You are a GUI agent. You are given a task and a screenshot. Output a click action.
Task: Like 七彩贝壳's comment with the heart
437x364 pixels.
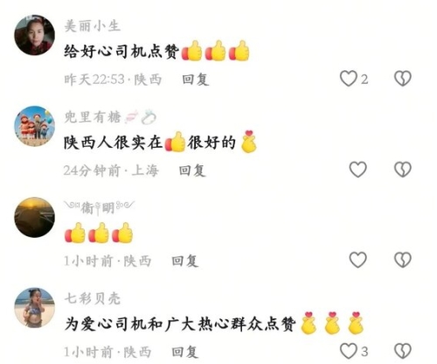349,351
